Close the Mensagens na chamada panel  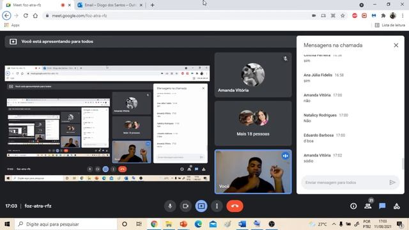[x=396, y=45]
